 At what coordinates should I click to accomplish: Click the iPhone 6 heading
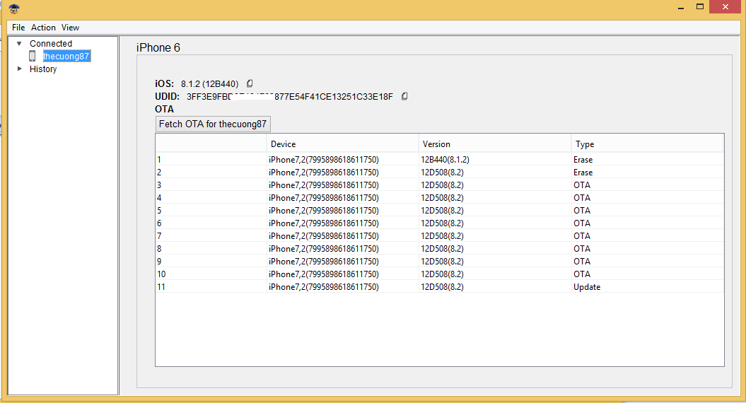click(158, 47)
